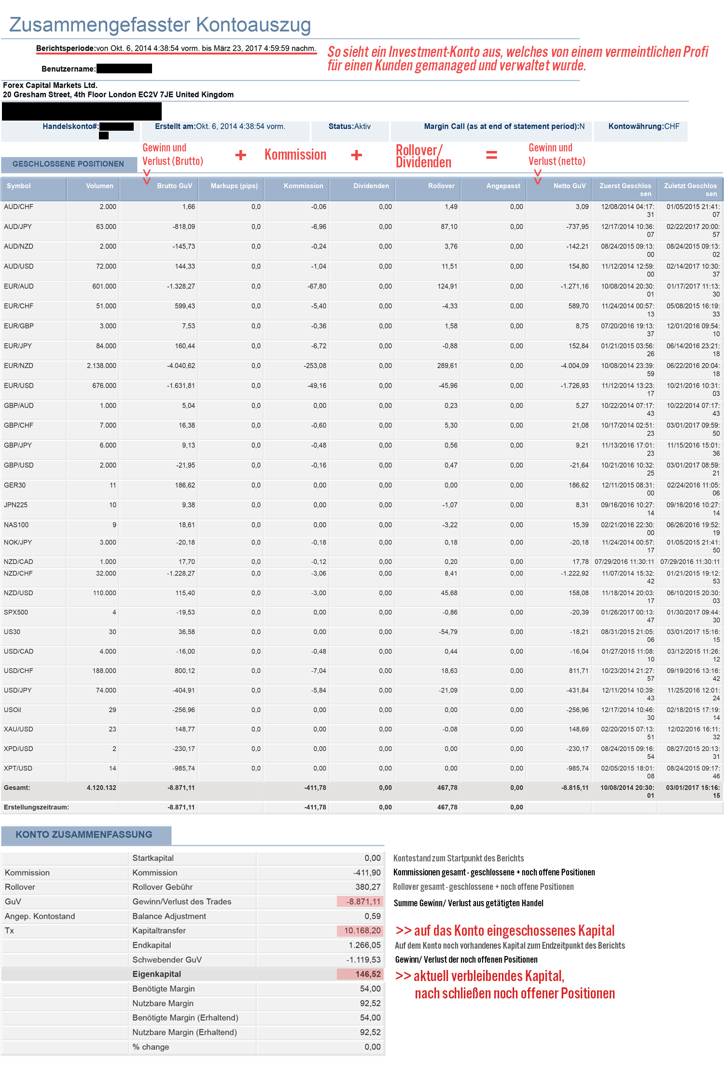Viewport: 724px width, 1065px height.
Task: Click the EUR/NZD volume value 2.138.000
Action: click(101, 366)
